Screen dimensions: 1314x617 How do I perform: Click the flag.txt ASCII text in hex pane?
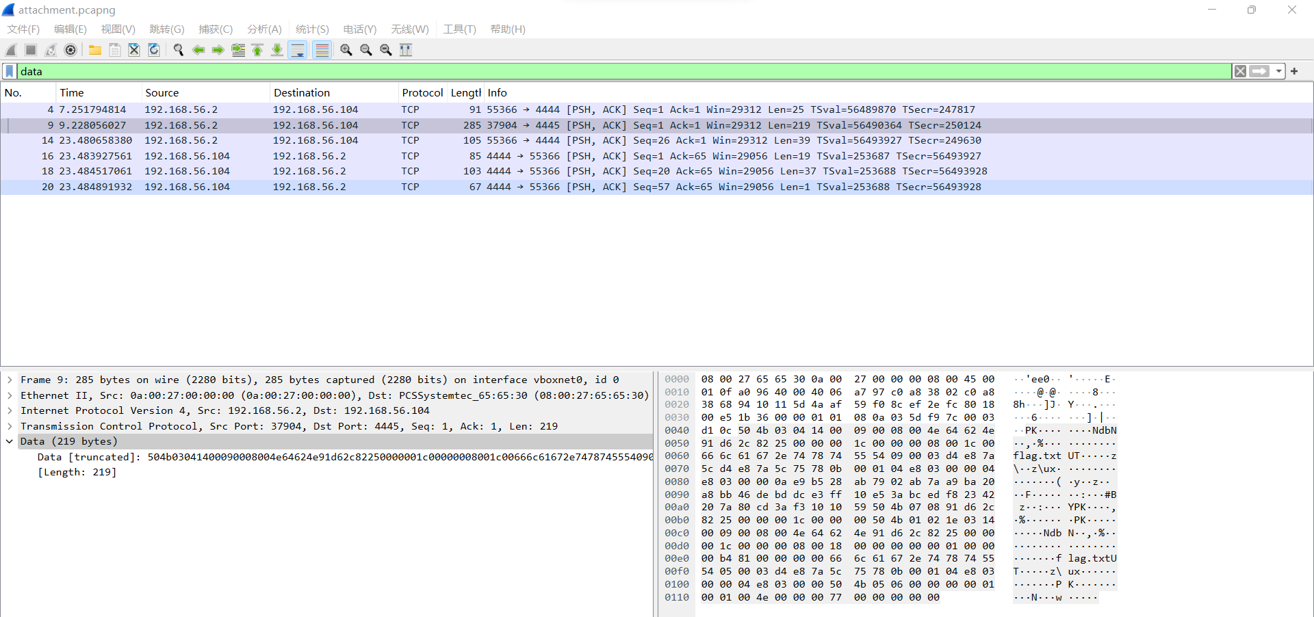pos(1037,456)
